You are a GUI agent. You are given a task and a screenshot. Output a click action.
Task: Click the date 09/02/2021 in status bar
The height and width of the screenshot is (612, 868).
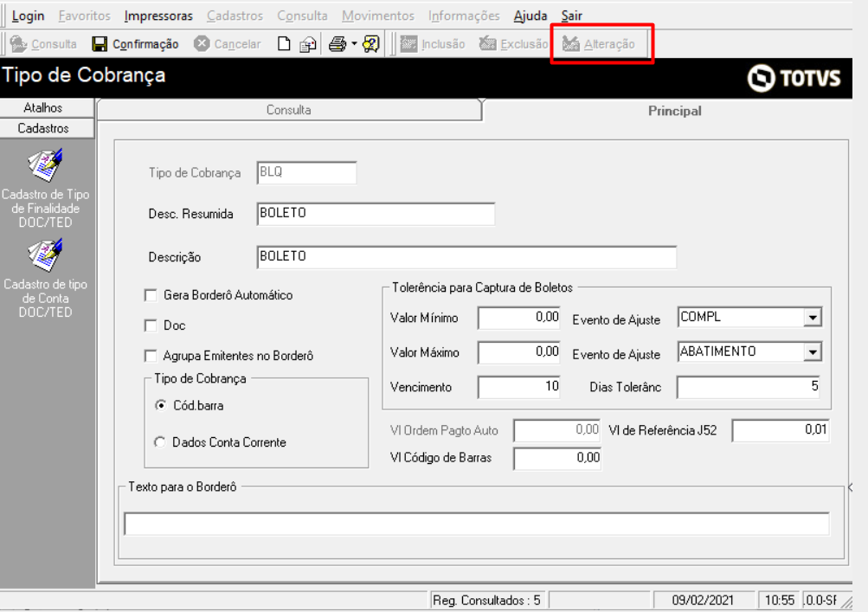(703, 600)
